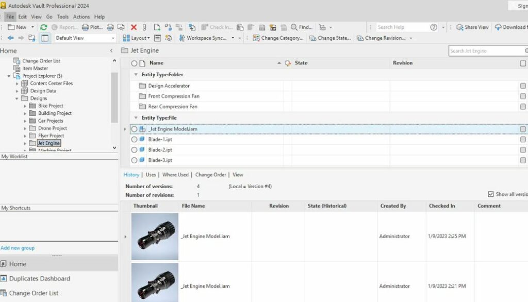528x302 pixels.
Task: Open the Duplicates Dashboard
Action: (x=40, y=279)
